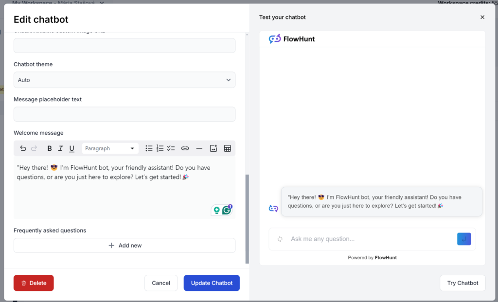Insert an image into the welcome message
This screenshot has height=302, width=498.
[213, 148]
